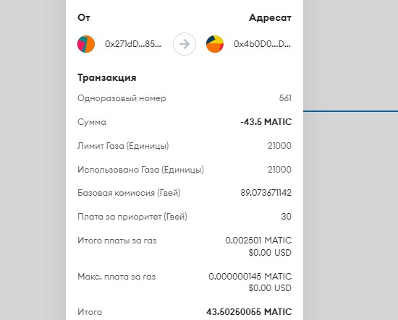
Task: Click the Использовано Газа value 21000
Action: pyautogui.click(x=279, y=170)
